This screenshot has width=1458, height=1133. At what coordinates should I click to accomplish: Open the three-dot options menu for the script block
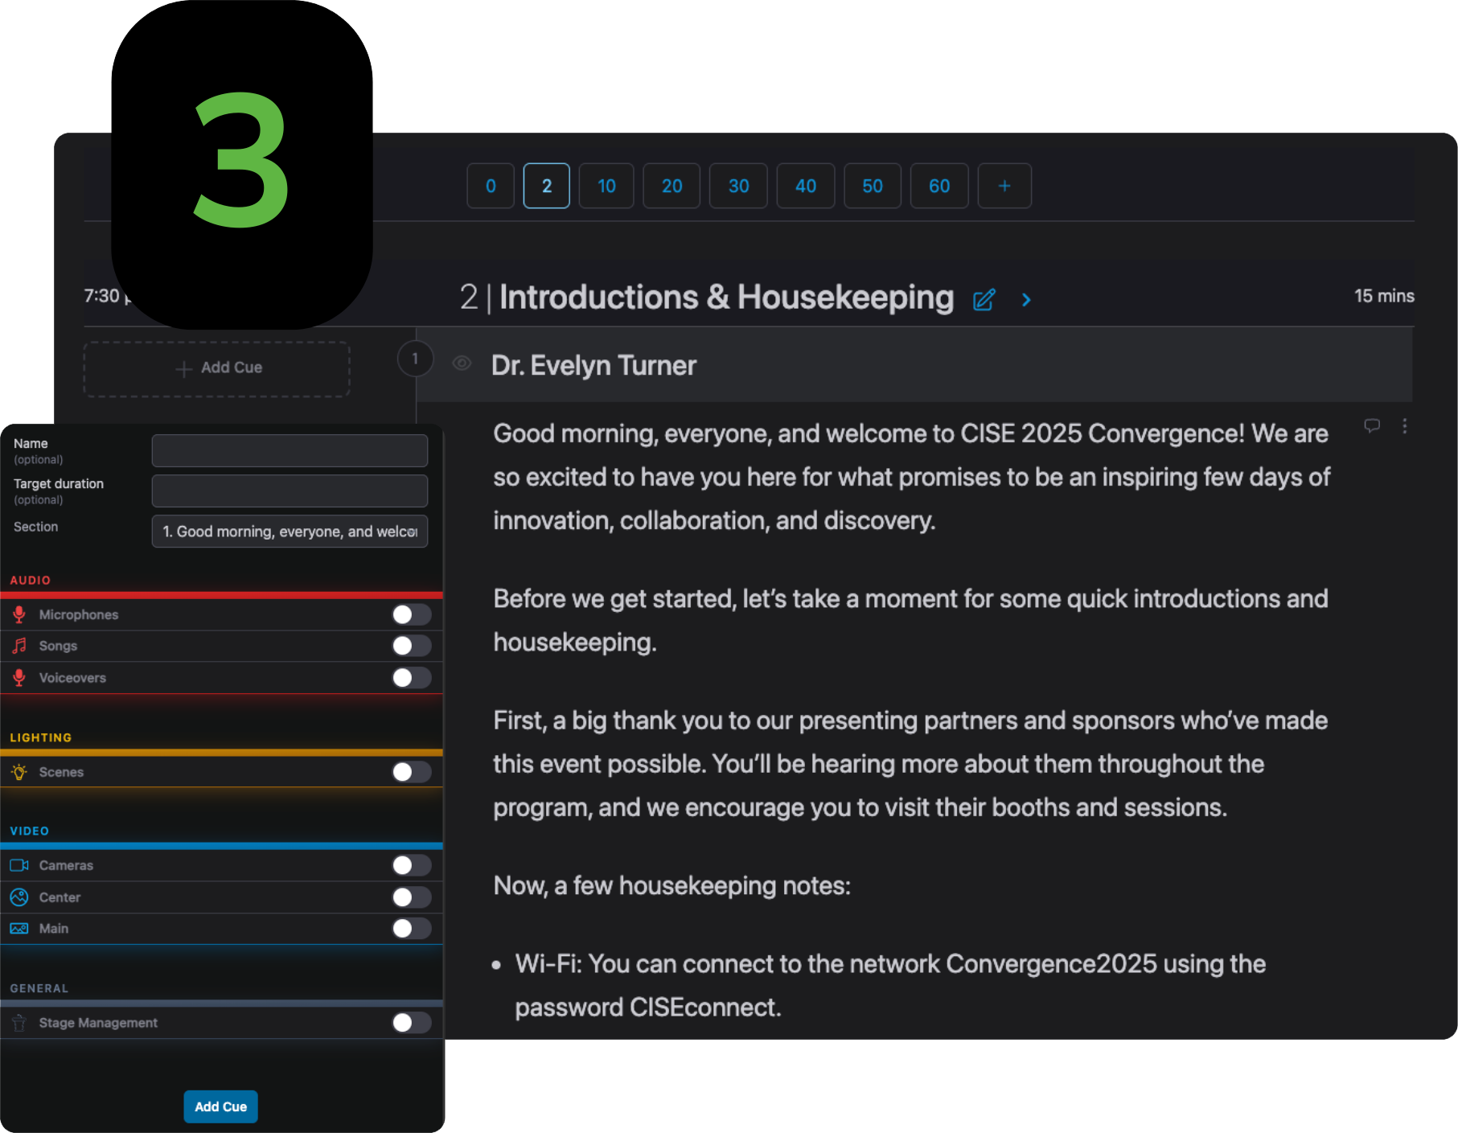(1404, 426)
